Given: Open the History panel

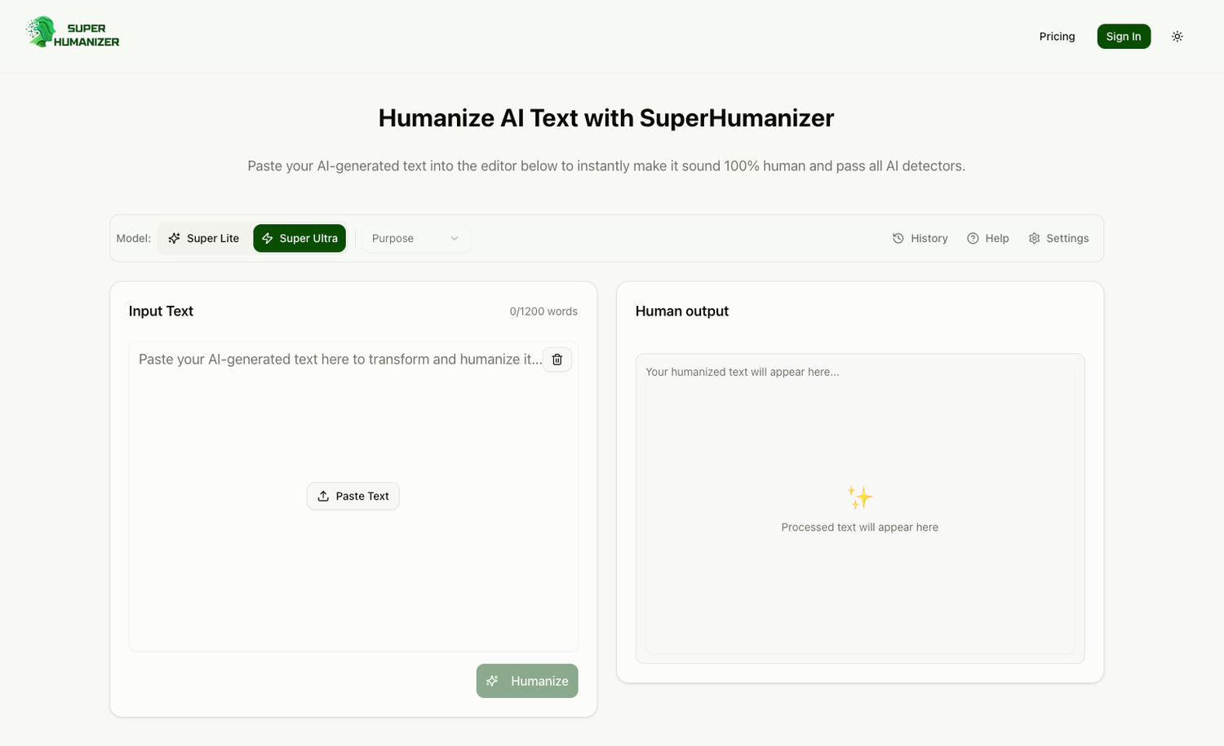Looking at the screenshot, I should coord(920,238).
